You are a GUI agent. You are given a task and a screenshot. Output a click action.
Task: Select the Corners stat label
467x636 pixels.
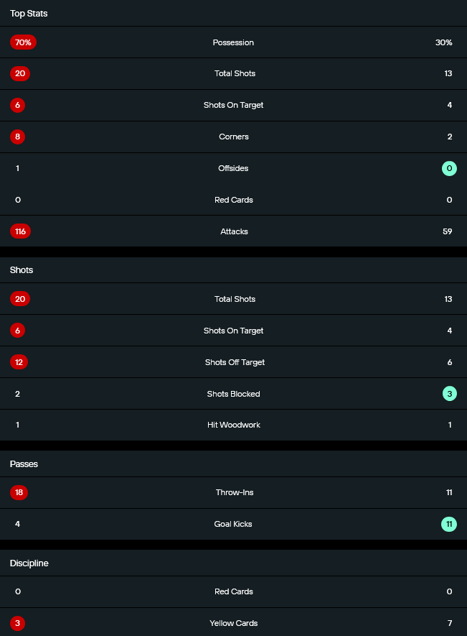pos(234,137)
